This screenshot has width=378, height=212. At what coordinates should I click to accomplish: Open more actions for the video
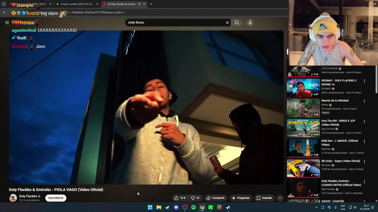(x=280, y=198)
